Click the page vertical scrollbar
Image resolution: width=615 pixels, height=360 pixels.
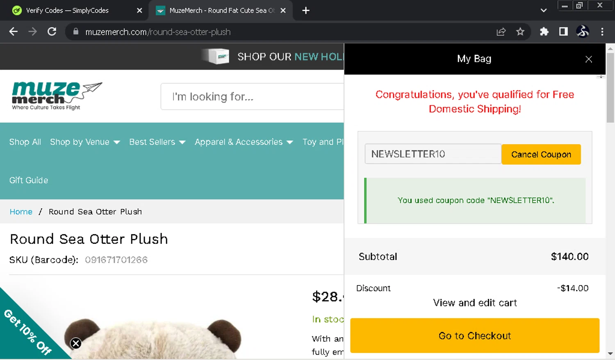(610, 87)
